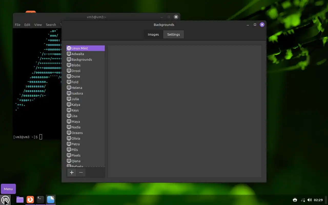Open the Linux Mint menu launcher

(x=5, y=200)
